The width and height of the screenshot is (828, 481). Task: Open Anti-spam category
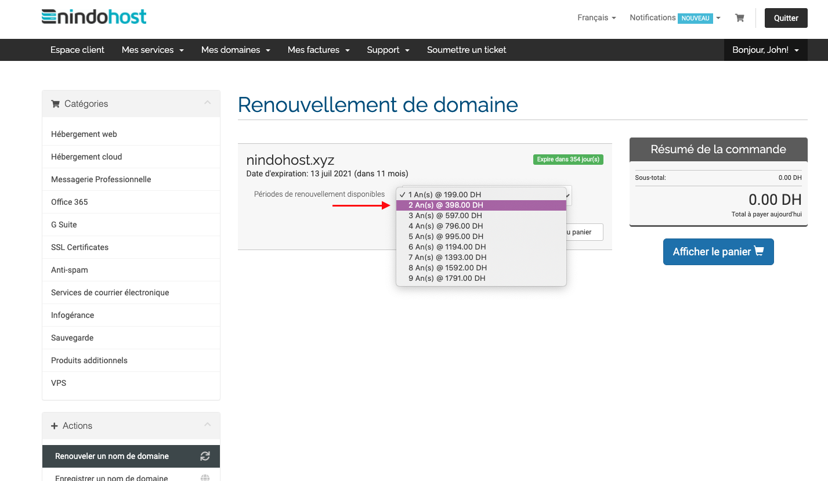click(x=131, y=270)
